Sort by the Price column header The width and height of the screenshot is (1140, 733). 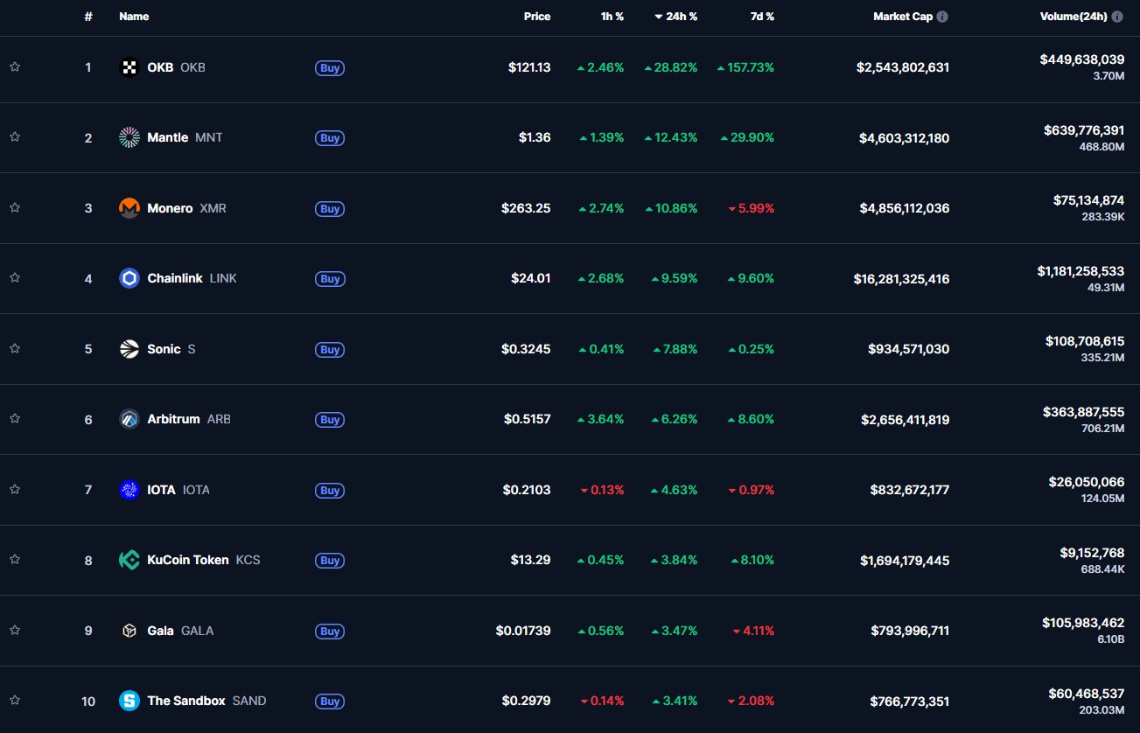537,17
